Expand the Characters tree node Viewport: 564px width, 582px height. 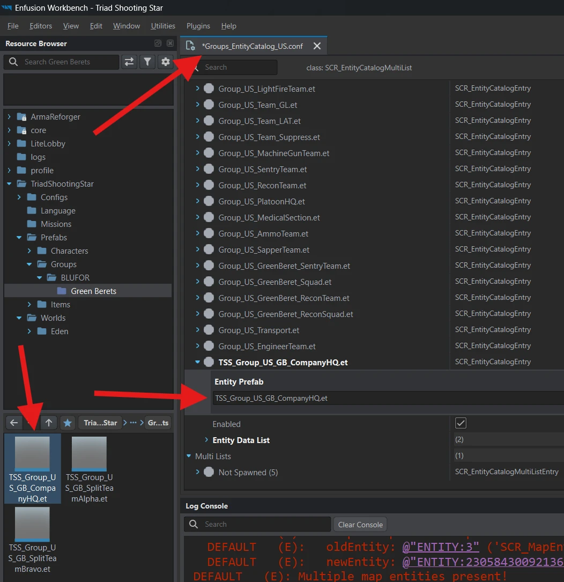[x=29, y=251]
